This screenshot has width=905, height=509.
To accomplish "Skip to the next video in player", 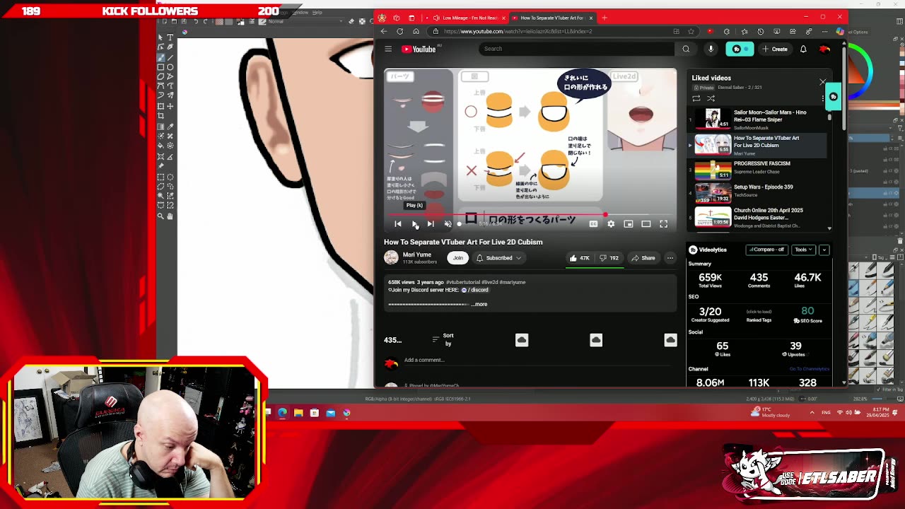I will [431, 223].
